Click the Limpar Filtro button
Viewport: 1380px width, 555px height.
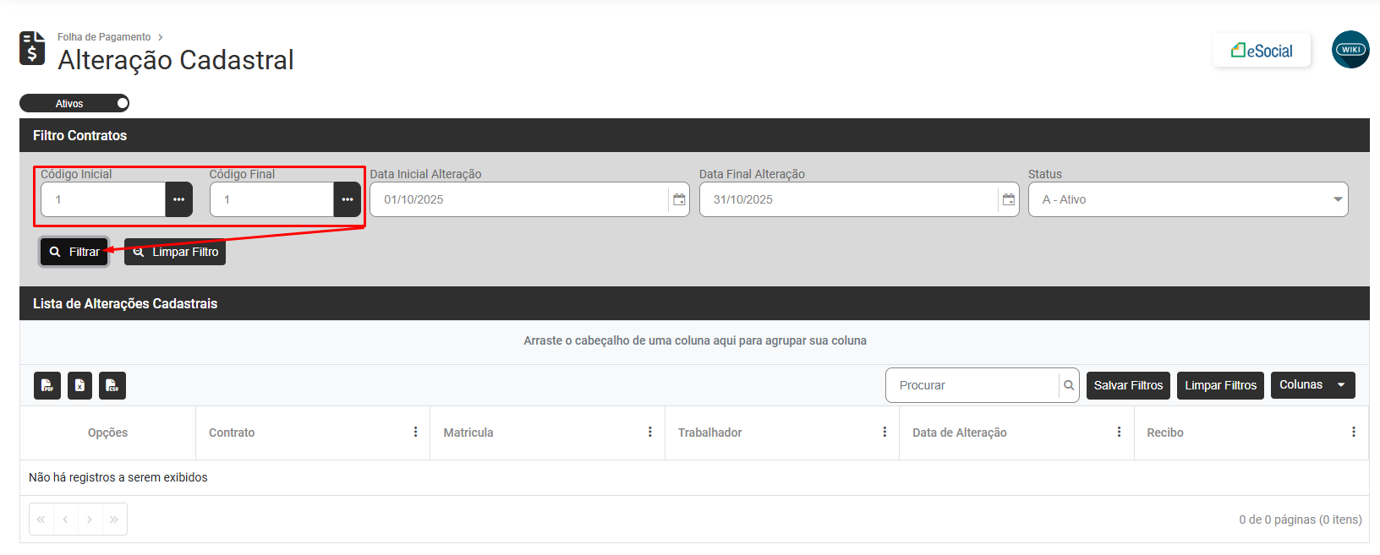[175, 252]
